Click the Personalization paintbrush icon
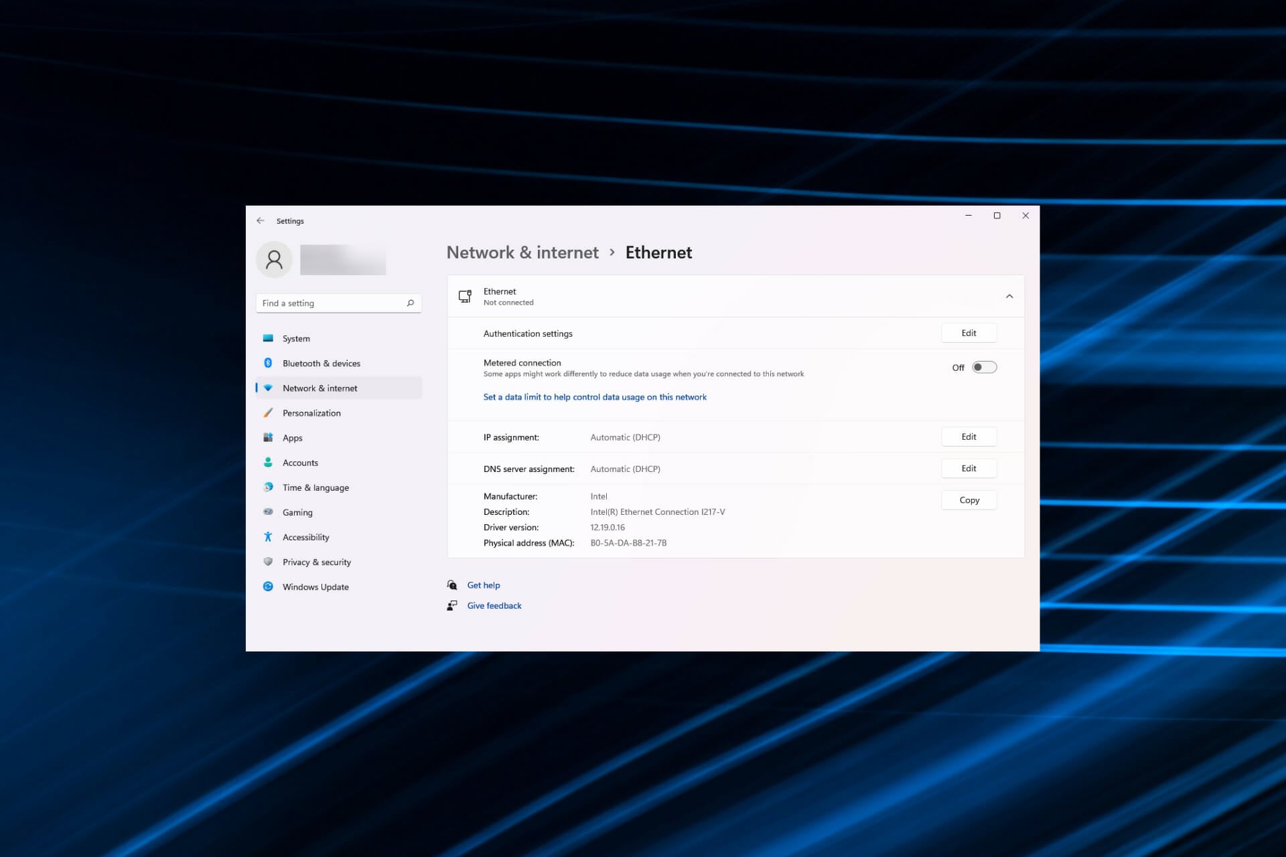Viewport: 1286px width, 857px height. click(268, 412)
